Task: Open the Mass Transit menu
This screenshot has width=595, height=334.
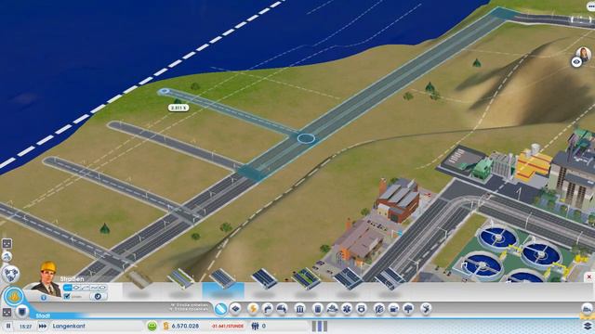Action: click(x=394, y=309)
